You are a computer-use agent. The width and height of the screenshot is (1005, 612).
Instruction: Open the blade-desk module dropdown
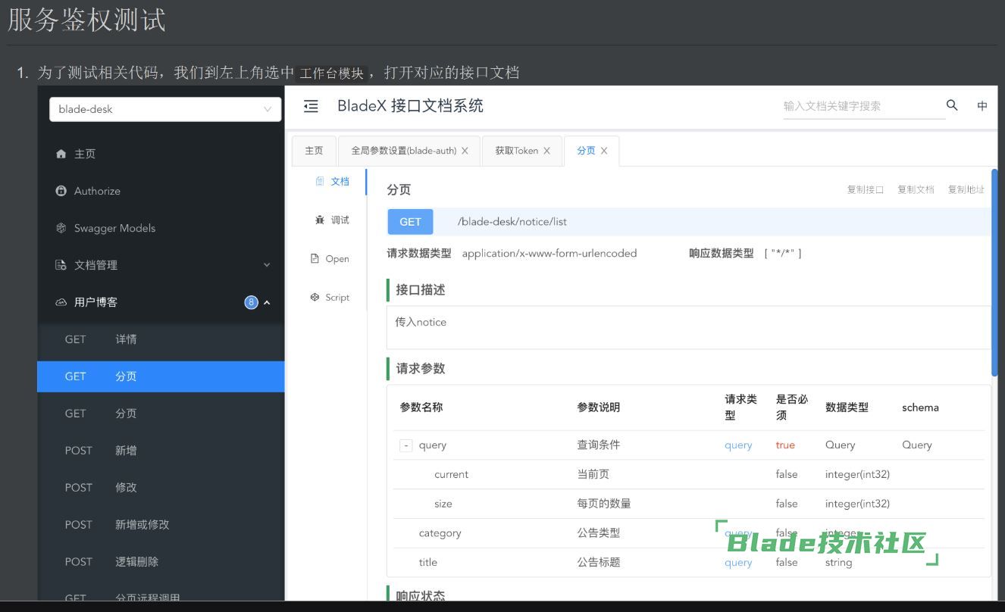165,109
